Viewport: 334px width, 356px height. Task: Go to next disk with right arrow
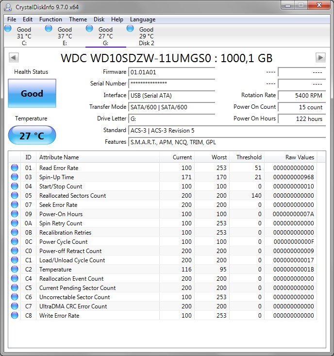point(320,57)
